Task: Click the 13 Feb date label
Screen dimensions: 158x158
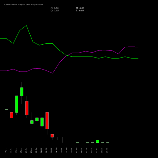Action: click(92, 150)
